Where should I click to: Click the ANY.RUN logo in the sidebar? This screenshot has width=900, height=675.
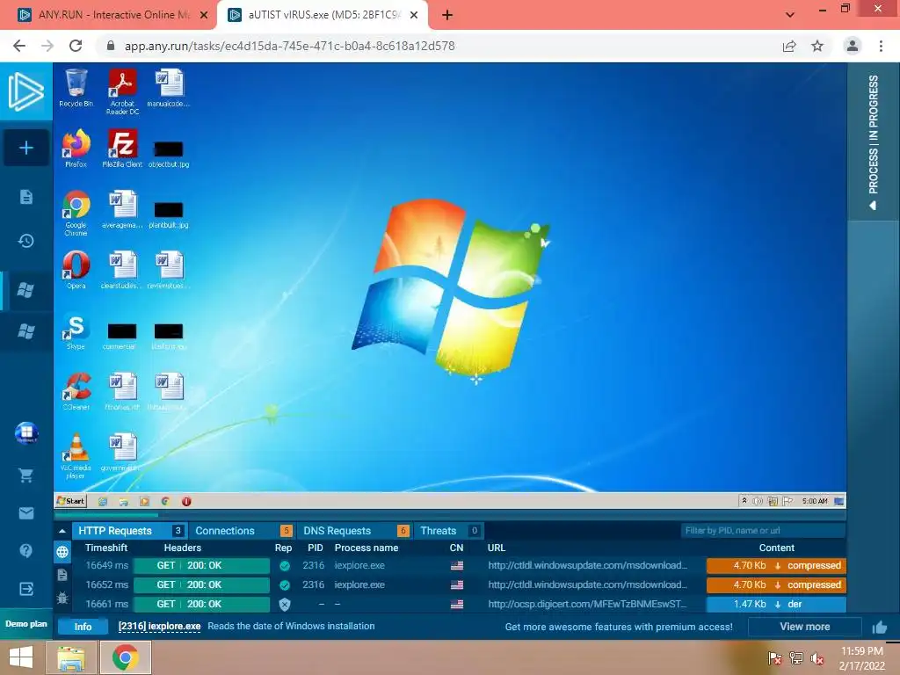[x=25, y=91]
